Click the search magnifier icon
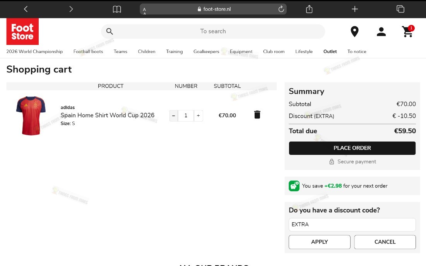 109,31
